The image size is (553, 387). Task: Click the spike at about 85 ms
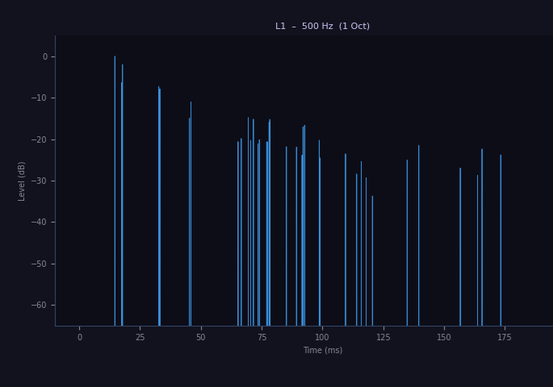[x=286, y=236]
